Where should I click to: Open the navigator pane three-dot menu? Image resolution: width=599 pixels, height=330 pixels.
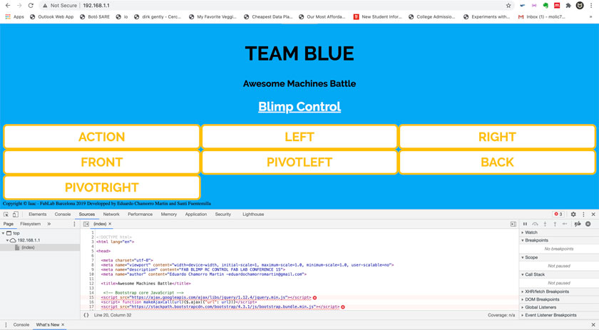click(74, 224)
